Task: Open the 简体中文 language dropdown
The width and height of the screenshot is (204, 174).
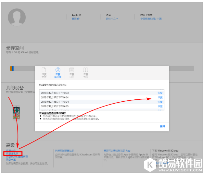Action: tap(112, 19)
